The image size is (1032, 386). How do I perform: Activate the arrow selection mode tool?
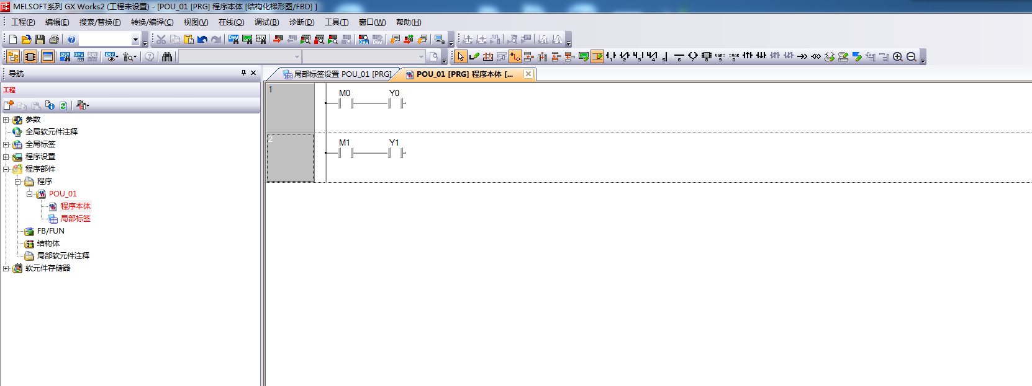click(x=460, y=57)
